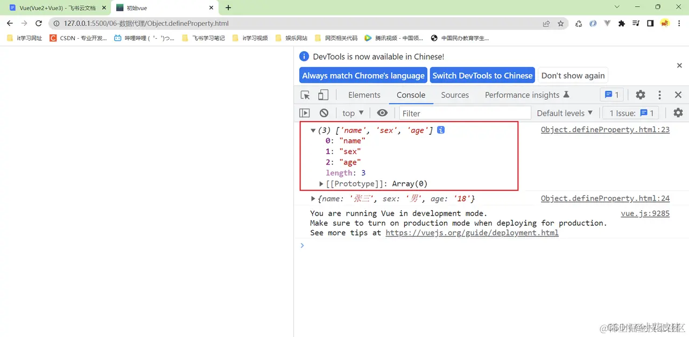The image size is (689, 337).
Task: Open the 网页相关代码 bookmark folder
Action: pyautogui.click(x=336, y=38)
